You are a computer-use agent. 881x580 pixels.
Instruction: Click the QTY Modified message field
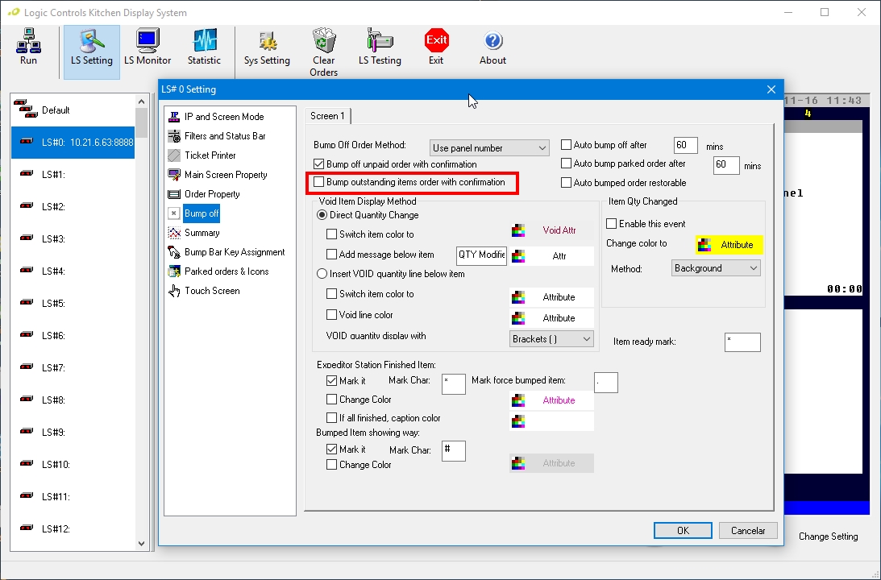(x=481, y=255)
